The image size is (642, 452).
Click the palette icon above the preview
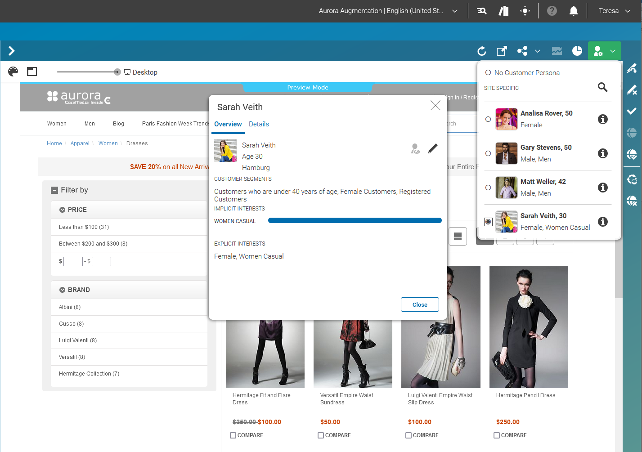13,72
